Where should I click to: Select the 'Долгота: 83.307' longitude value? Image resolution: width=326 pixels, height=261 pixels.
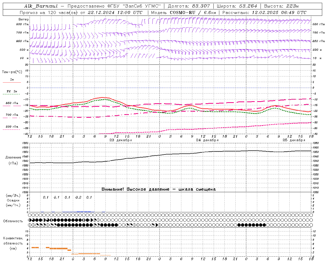click(189, 6)
